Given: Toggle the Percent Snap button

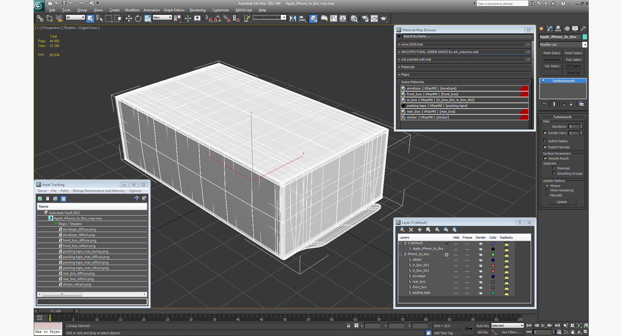Looking at the screenshot, I should tap(227, 18).
